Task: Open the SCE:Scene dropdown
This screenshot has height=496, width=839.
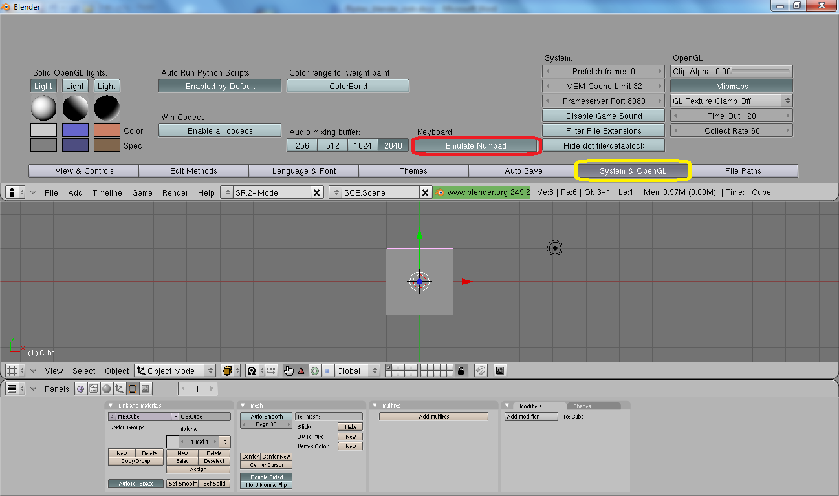Action: [335, 192]
